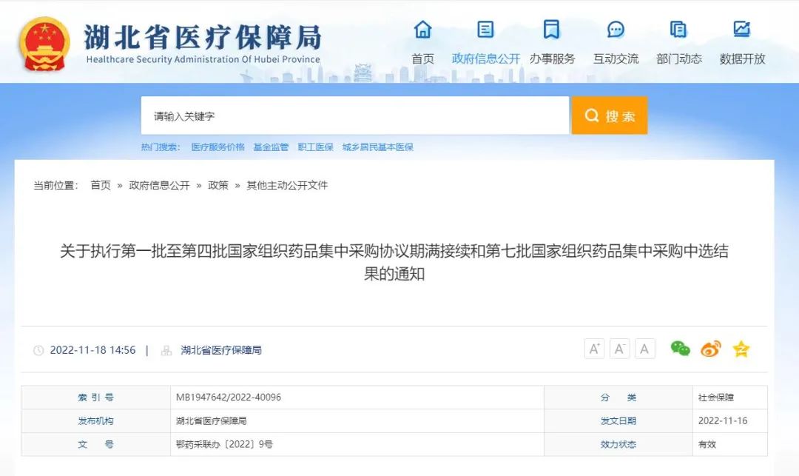The width and height of the screenshot is (799, 476).
Task: Click the keyword search input field
Action: 355,115
